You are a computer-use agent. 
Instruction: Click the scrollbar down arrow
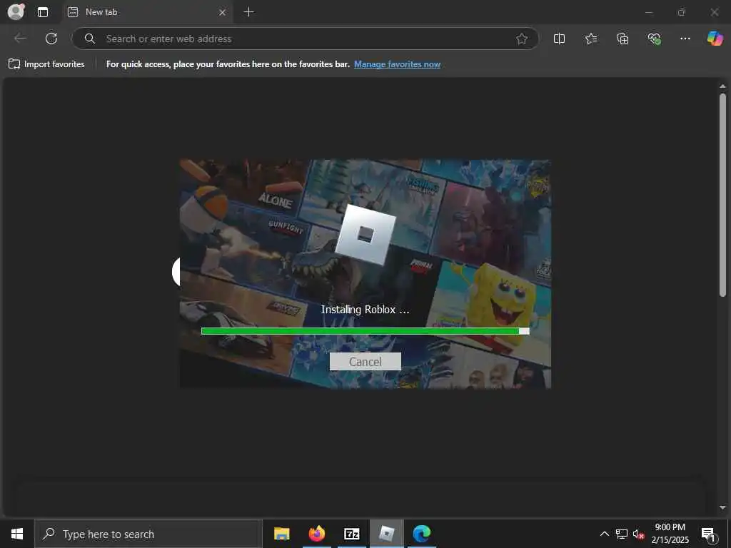point(722,507)
